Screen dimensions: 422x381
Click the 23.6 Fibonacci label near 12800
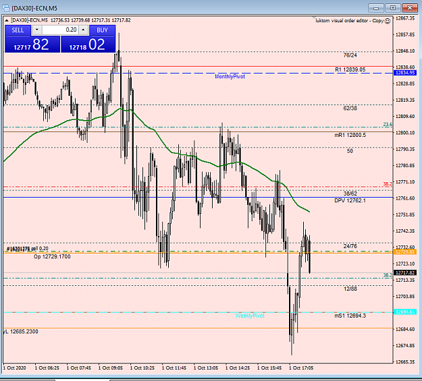[388, 125]
